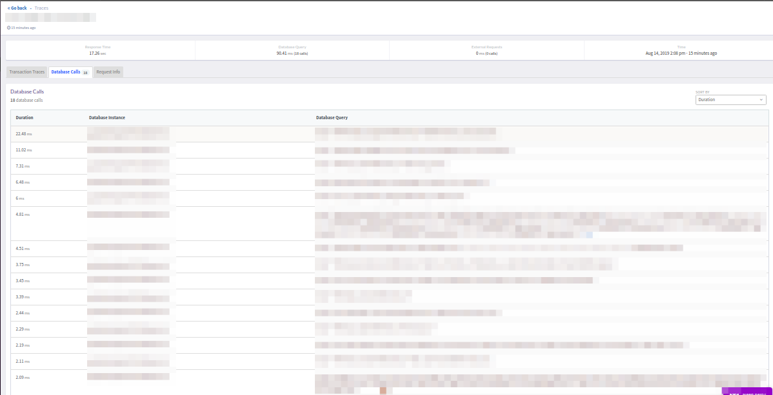The image size is (773, 395).
Task: Click the 6 ms duration value
Action: coord(18,198)
